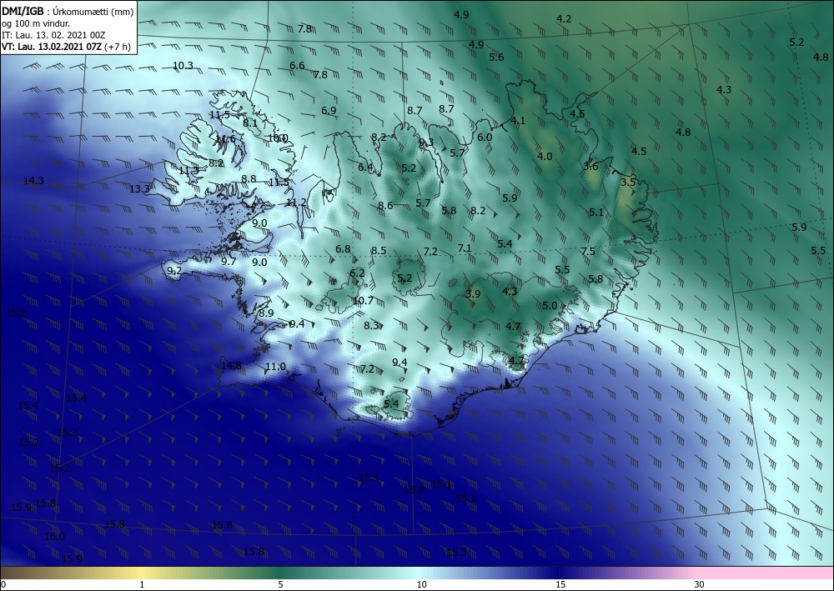Click the color scale tick label '1'
The height and width of the screenshot is (591, 834).
pyautogui.click(x=142, y=584)
